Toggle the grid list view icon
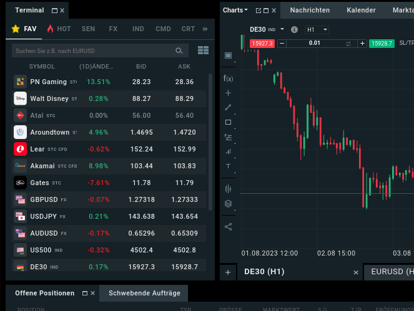414x311 pixels. point(203,50)
